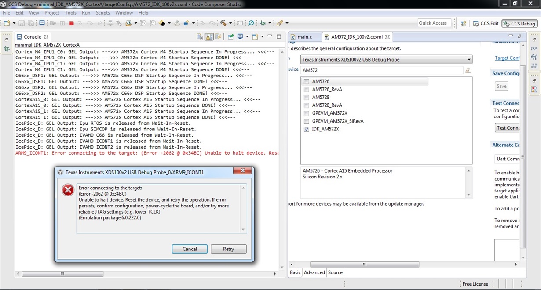Screen dimensions: 541x290
Task: Close the AM572_IDK_100v2.ccxml tab
Action: (x=387, y=37)
